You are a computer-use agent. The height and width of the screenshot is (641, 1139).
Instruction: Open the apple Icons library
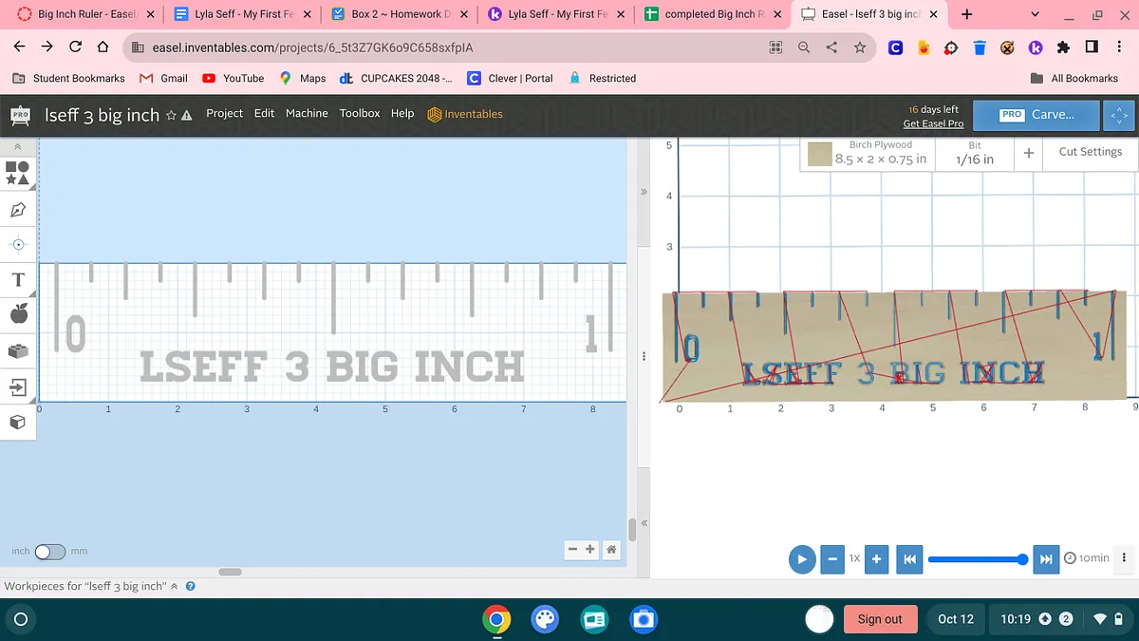tap(18, 314)
